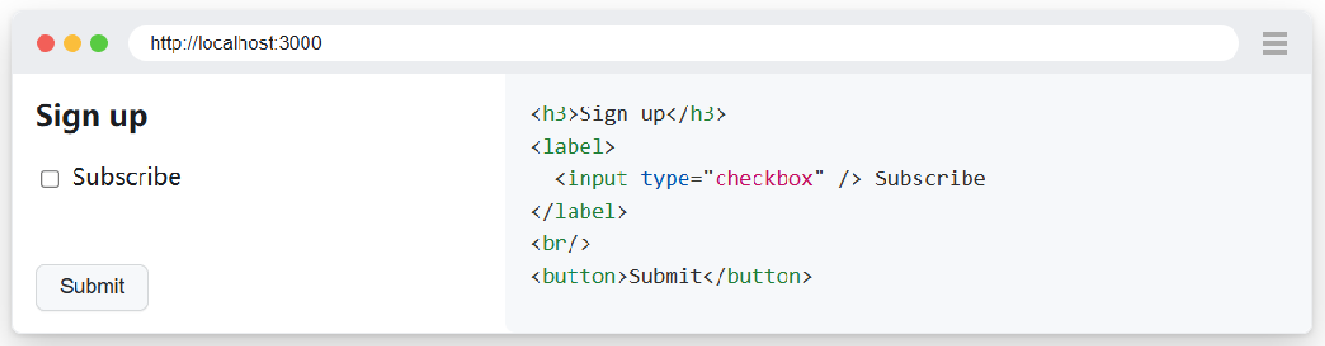Click the red close window dot
Viewport: 1325px width, 346px height.
coord(45,43)
